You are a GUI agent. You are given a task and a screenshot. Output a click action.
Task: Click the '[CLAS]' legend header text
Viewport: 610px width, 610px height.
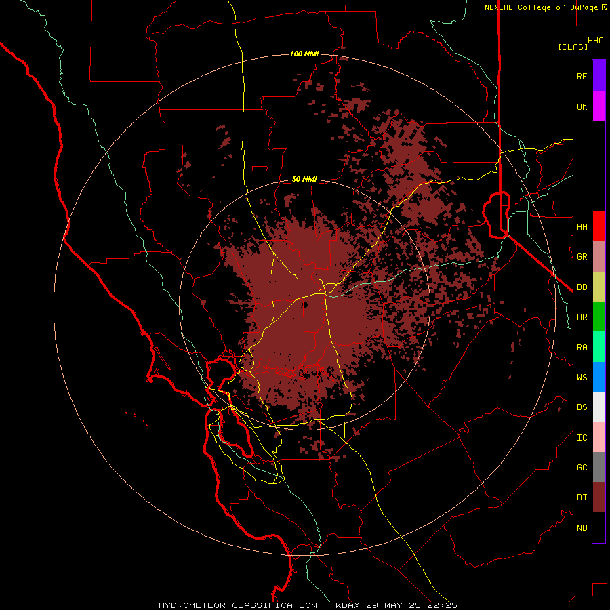point(573,47)
